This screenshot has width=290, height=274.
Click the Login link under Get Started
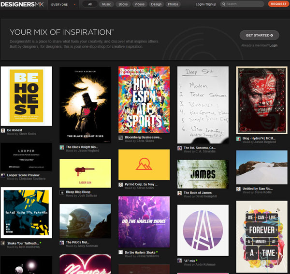(274, 45)
